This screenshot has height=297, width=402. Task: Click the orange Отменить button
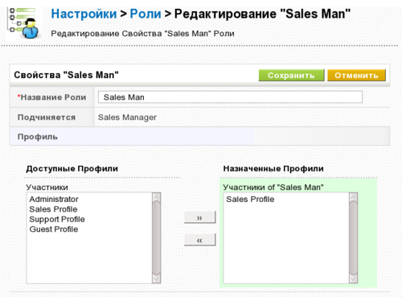[x=356, y=75]
